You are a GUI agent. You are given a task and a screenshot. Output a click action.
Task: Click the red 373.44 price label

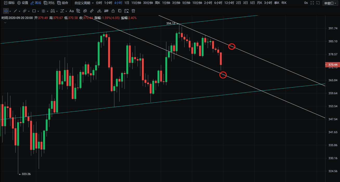coord(333,65)
